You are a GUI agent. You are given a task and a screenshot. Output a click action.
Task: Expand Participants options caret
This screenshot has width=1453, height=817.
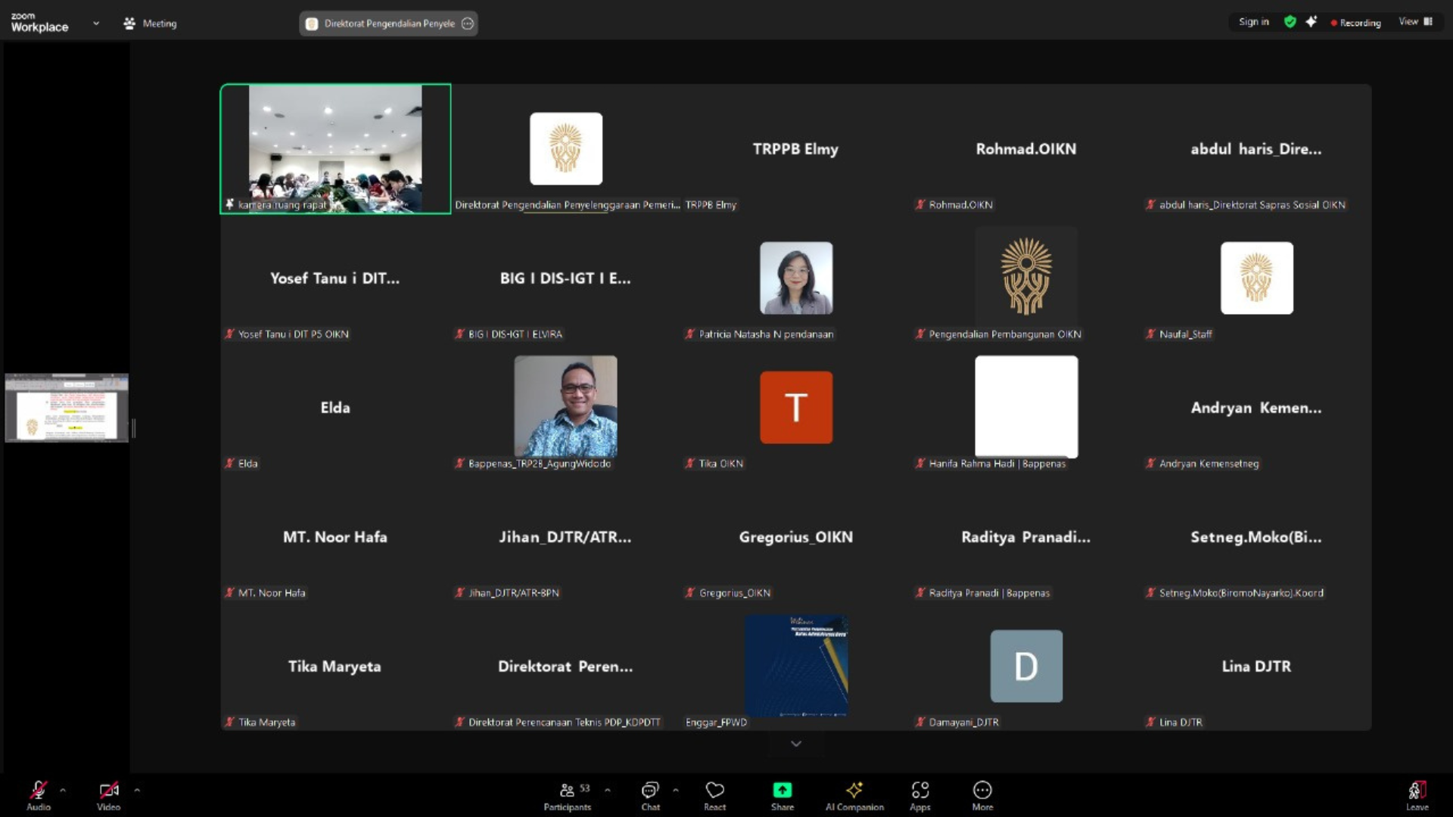(608, 791)
